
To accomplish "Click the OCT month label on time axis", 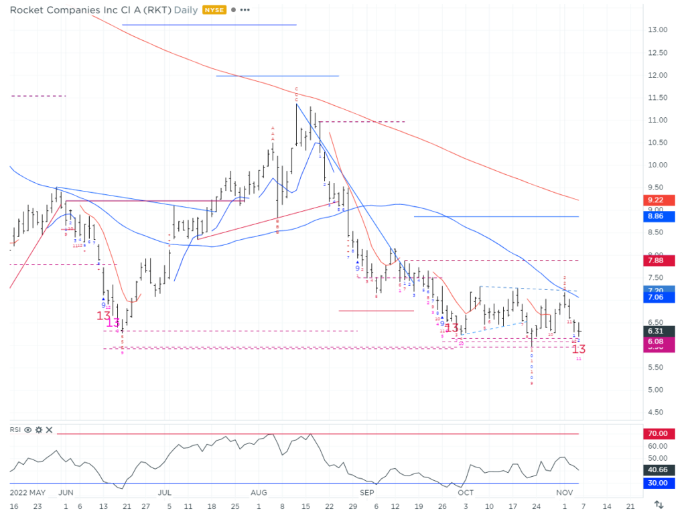I will coord(466,492).
